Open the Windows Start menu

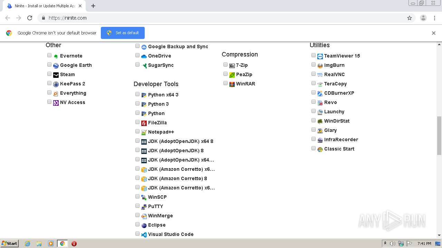[x=10, y=243]
